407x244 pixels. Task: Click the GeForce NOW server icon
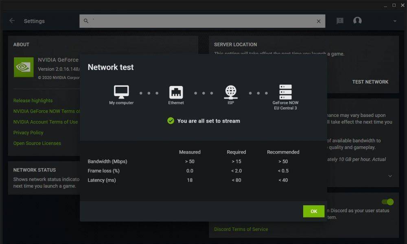(285, 92)
